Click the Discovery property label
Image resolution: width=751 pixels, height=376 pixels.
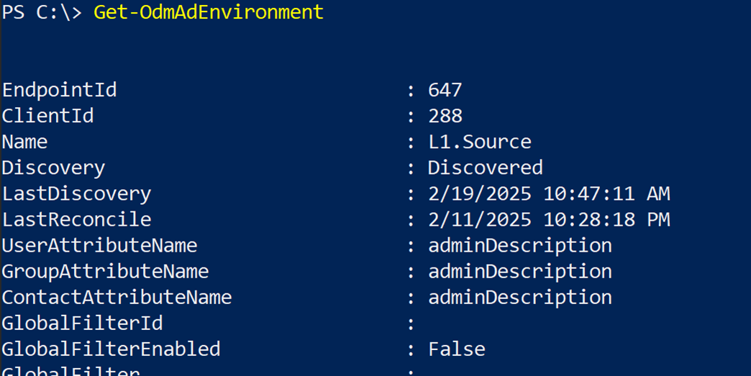[53, 168]
